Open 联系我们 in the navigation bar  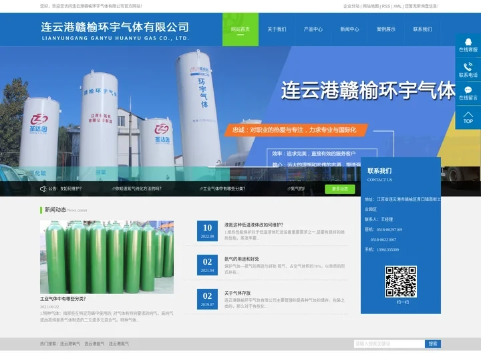click(422, 29)
